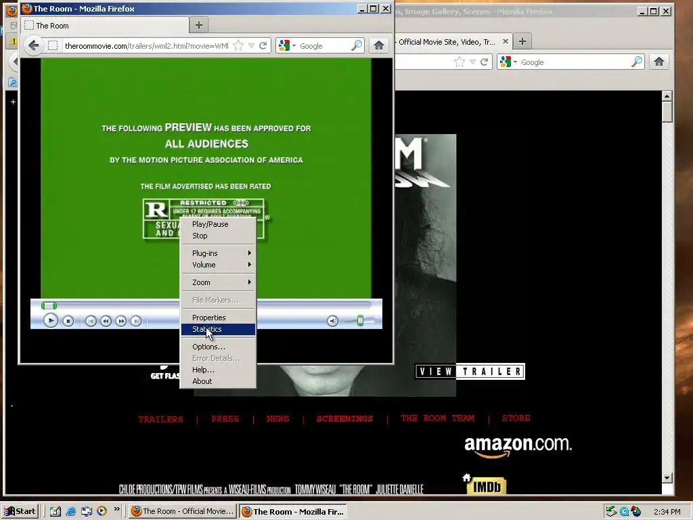This screenshot has height=520, width=693.
Task: Open the PRESS link on the site
Action: (x=225, y=418)
